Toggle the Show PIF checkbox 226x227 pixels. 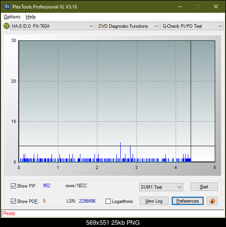point(13,186)
